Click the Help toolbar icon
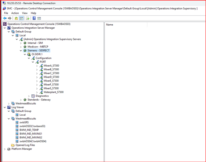The width and height of the screenshot is (206, 162). tap(34, 18)
